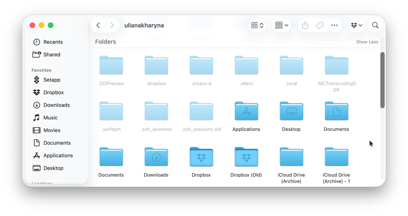The width and height of the screenshot is (408, 216).
Task: Select Shared in the sidebar
Action: coord(52,55)
